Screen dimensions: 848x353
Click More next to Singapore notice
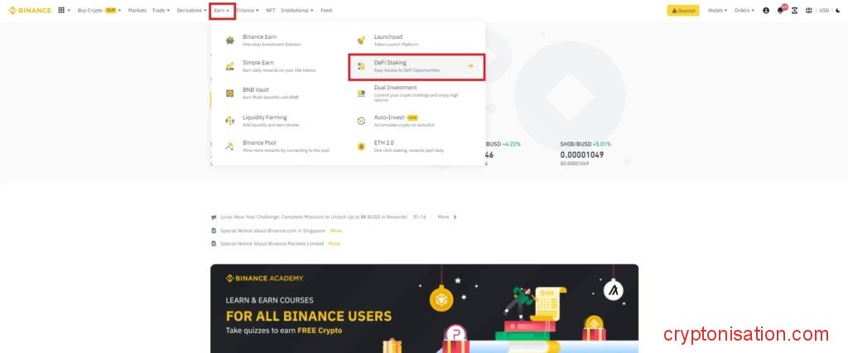coord(335,231)
